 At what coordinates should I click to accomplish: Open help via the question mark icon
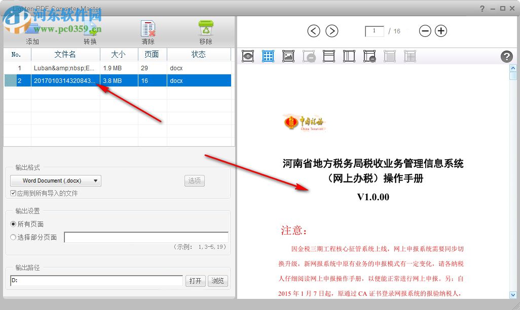pos(507,56)
